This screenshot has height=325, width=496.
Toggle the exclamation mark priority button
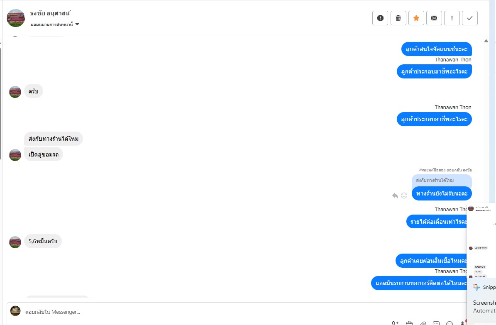click(452, 18)
